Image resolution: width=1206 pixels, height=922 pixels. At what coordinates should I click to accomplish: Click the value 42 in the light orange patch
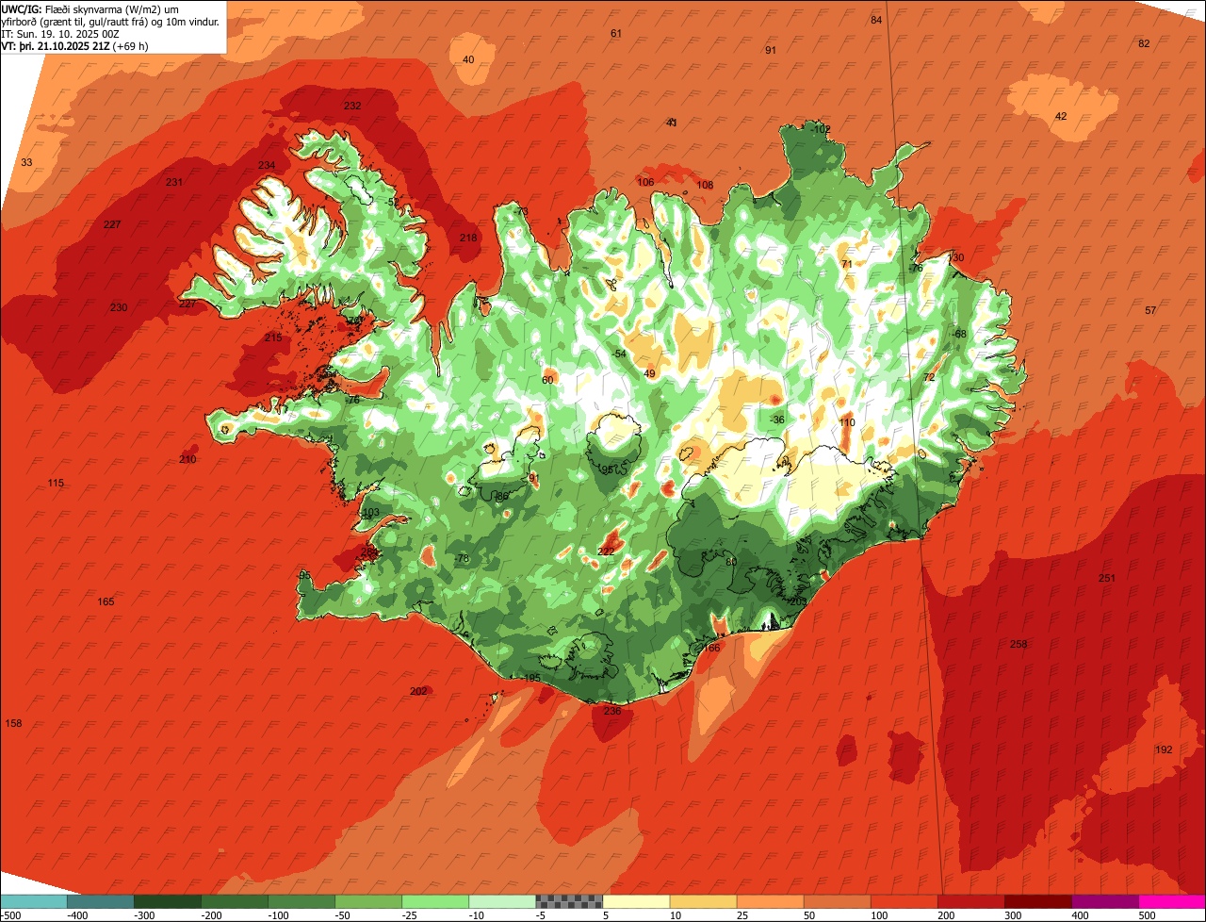click(x=1061, y=117)
